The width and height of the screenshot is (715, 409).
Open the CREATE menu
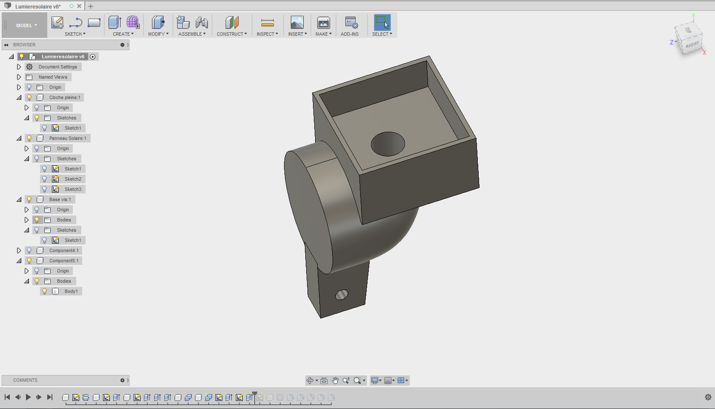point(123,34)
